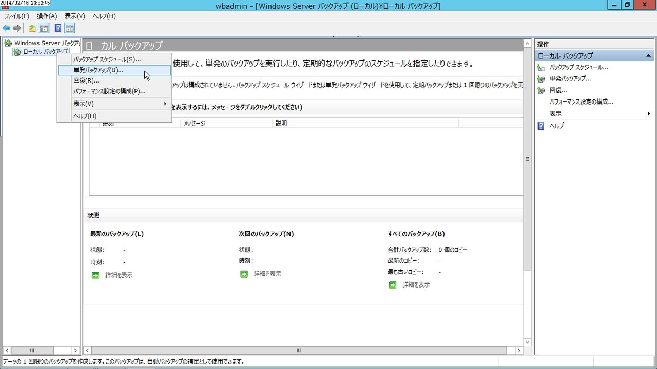The image size is (657, 369).
Task: Click the center pane vertical scrollbar up arrow
Action: 527,45
